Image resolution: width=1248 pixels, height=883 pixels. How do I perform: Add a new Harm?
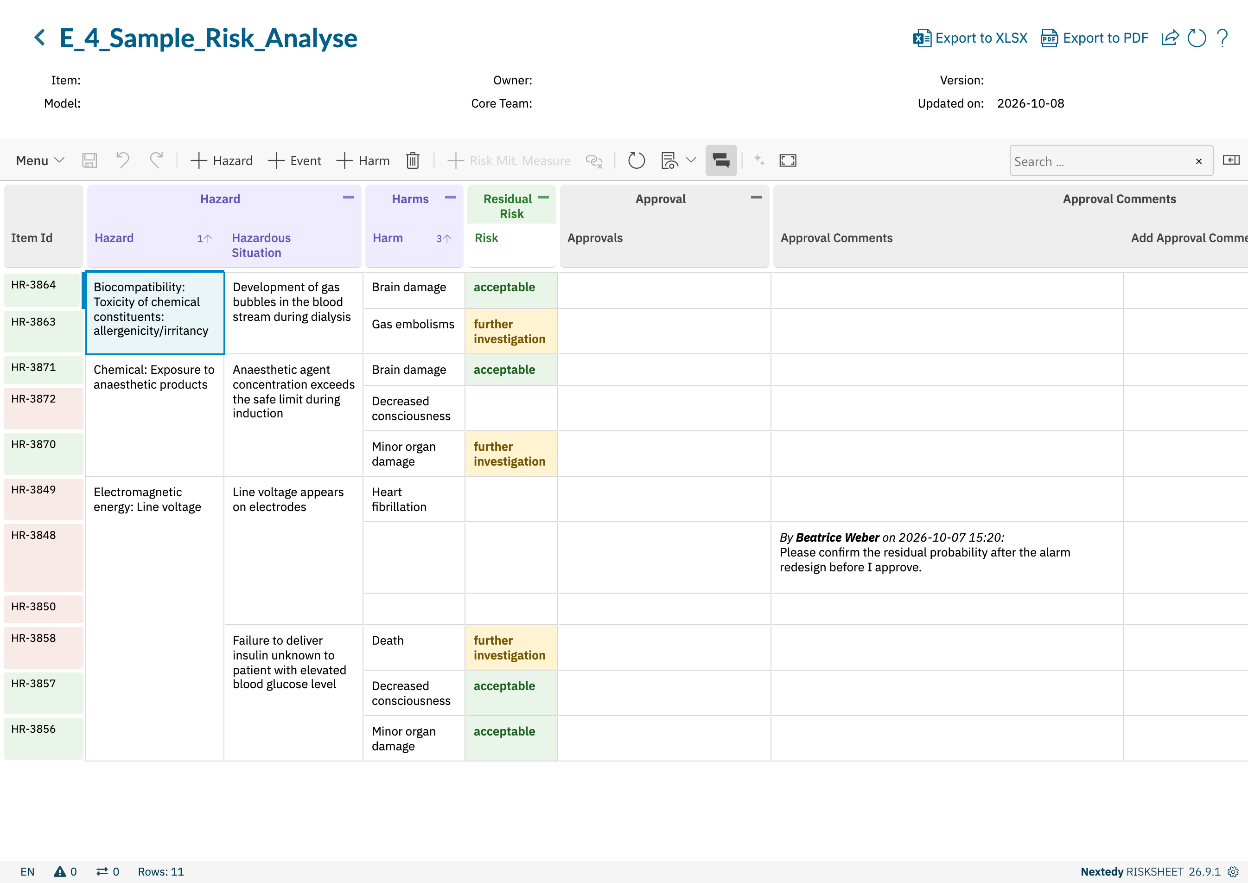coord(363,160)
